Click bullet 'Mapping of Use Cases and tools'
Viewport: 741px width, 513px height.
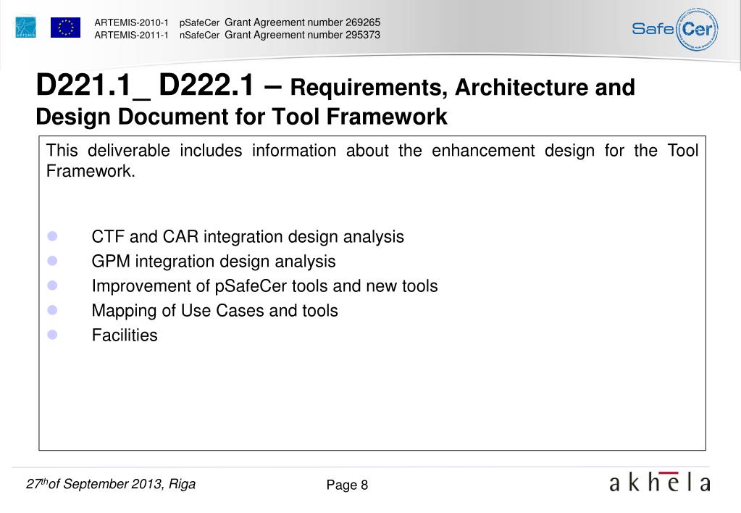tap(215, 310)
